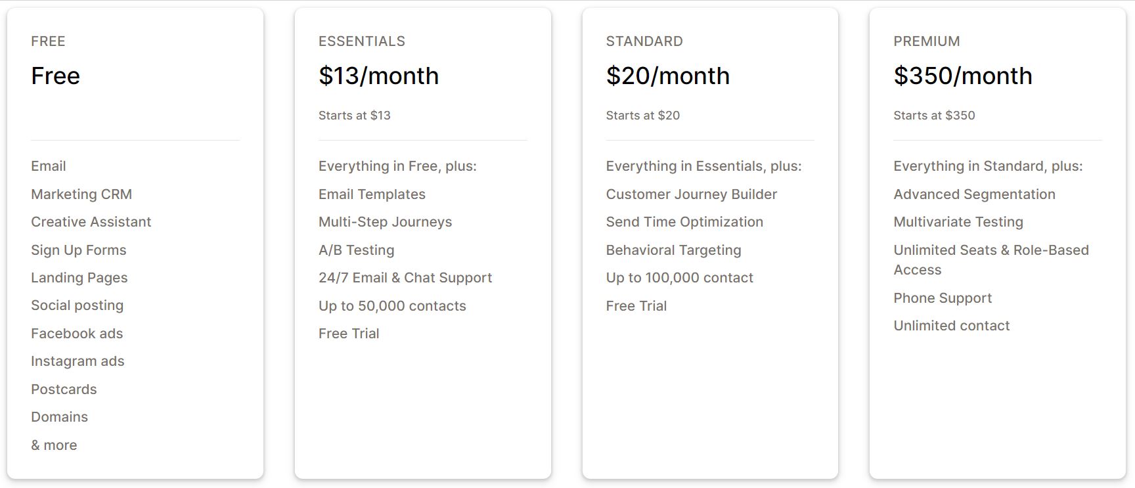1135x488 pixels.
Task: Select the Landing Pages feature
Action: 79,278
